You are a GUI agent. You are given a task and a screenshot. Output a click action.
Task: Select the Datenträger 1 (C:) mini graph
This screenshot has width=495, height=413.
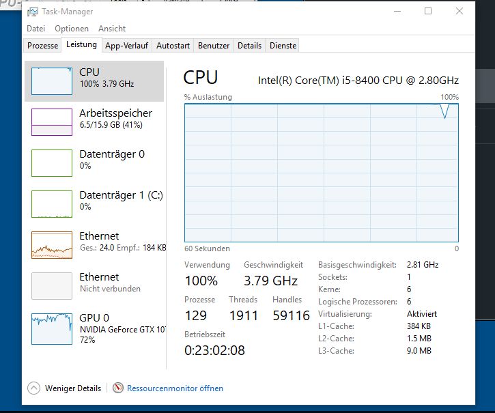pyautogui.click(x=52, y=204)
